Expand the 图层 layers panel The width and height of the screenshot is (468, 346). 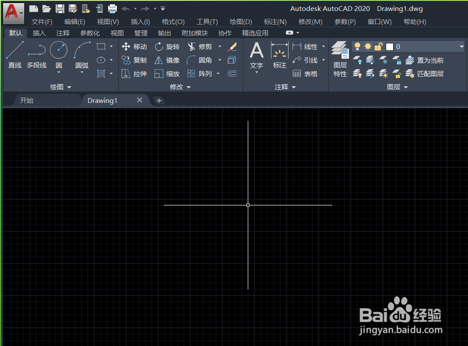tap(397, 87)
